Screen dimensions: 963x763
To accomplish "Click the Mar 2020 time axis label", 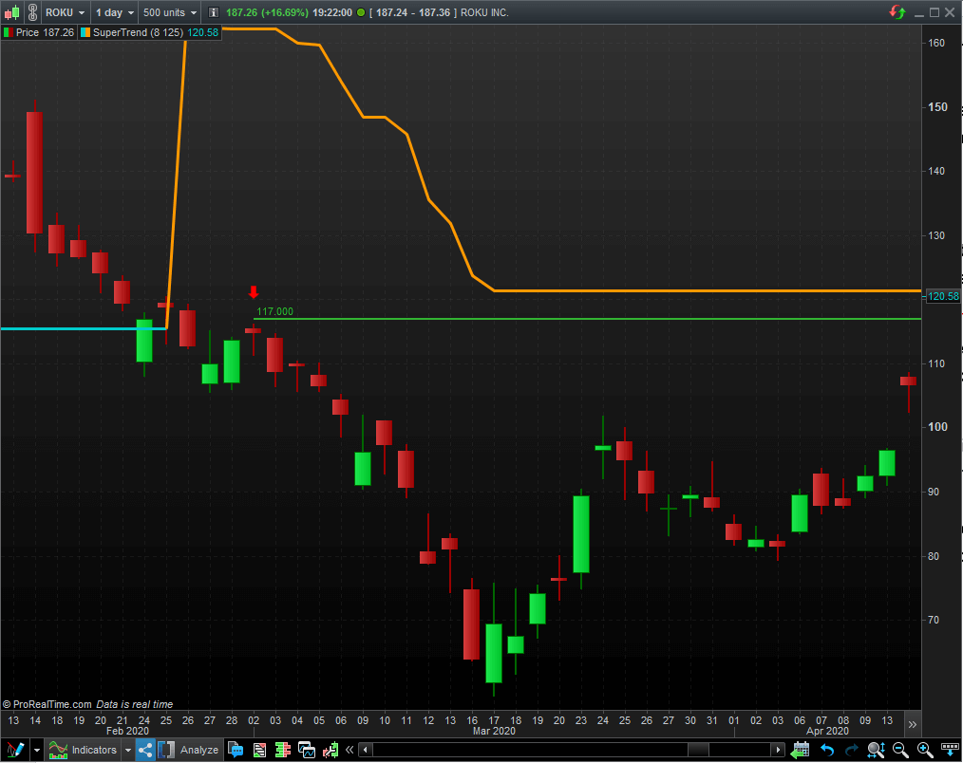I will [x=494, y=731].
